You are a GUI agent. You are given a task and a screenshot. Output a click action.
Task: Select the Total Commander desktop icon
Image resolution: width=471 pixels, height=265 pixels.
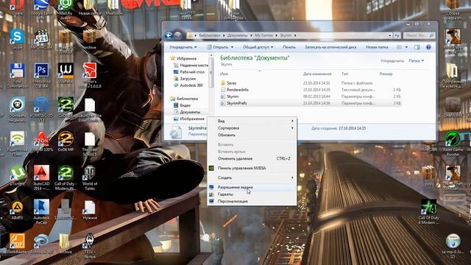(17, 75)
